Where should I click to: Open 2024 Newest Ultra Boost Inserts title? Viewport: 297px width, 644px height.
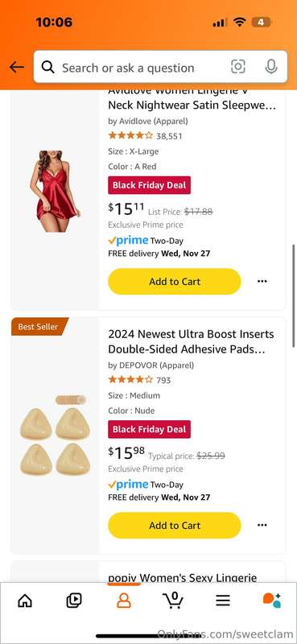[191, 341]
